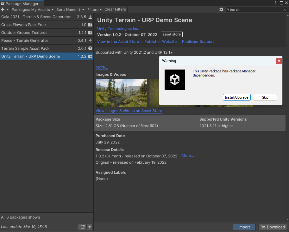289x232 pixels.
Task: Open the Package Manager kebab menu
Action: click(x=275, y=3)
